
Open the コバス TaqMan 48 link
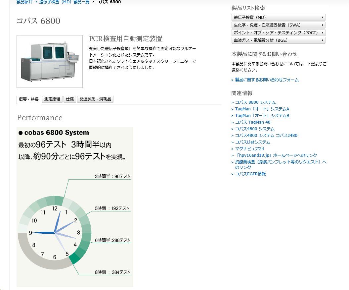click(x=253, y=122)
